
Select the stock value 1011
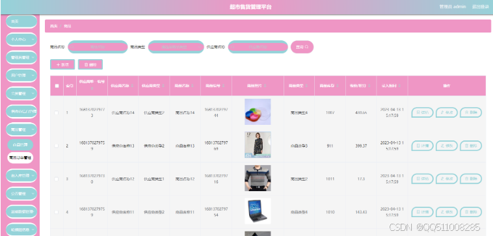[x=330, y=179]
